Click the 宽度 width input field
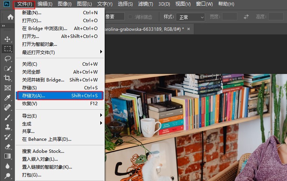Viewport: 287px width, 181px height. pyautogui.click(x=230, y=17)
